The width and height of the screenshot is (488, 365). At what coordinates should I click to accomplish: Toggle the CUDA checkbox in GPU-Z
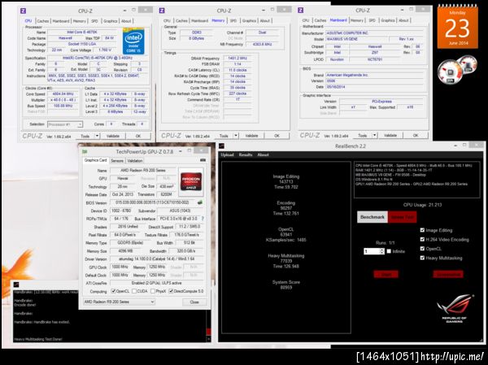(134, 291)
